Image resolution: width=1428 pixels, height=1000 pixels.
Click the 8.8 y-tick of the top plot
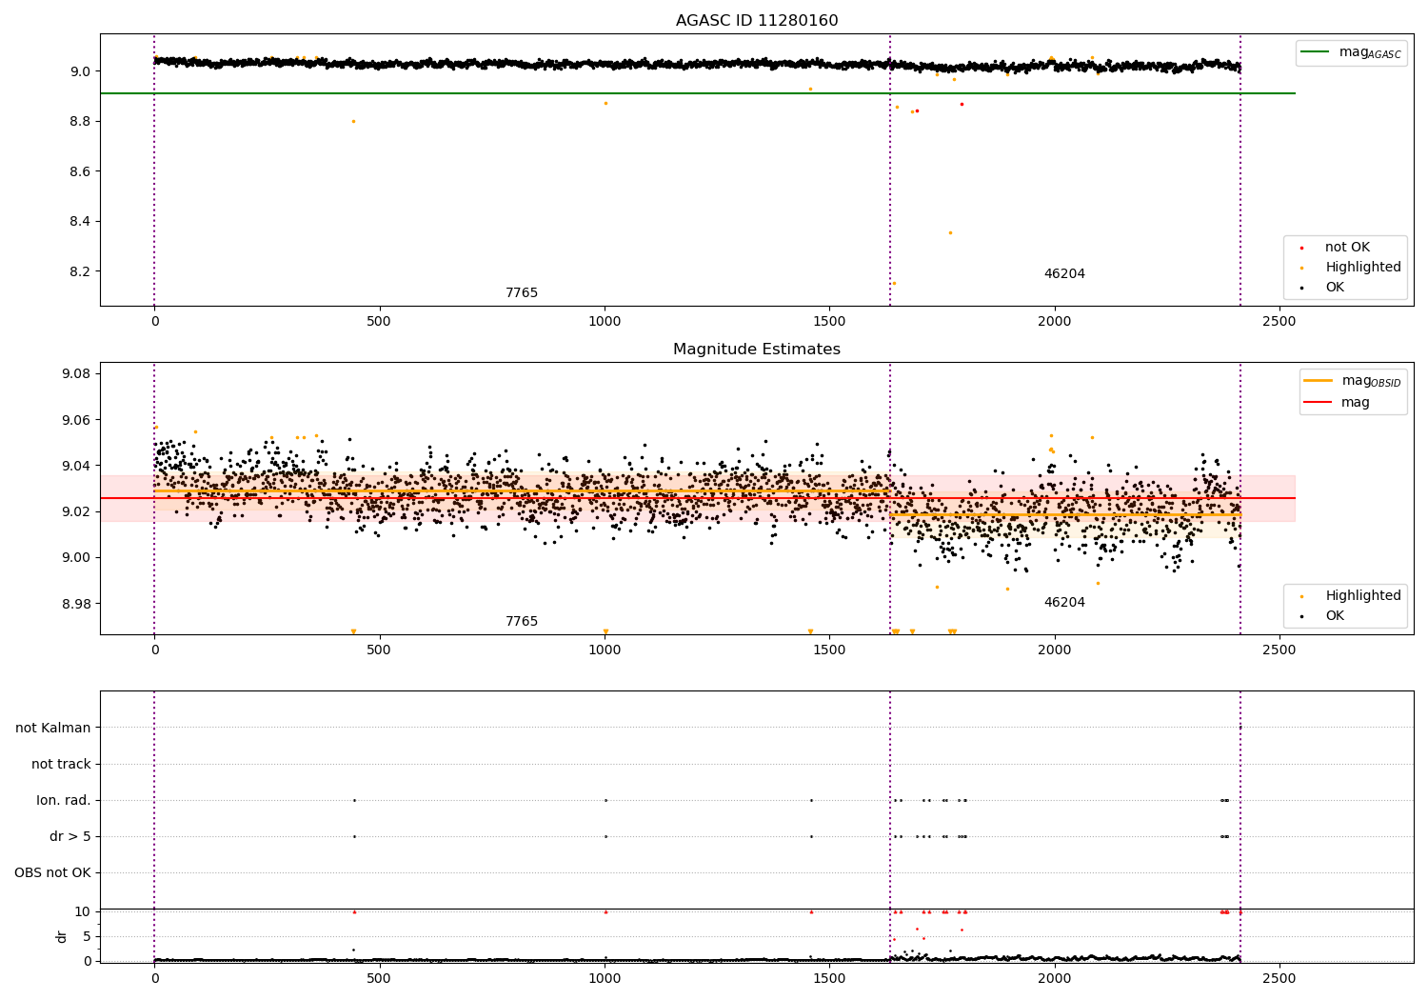pyautogui.click(x=81, y=122)
